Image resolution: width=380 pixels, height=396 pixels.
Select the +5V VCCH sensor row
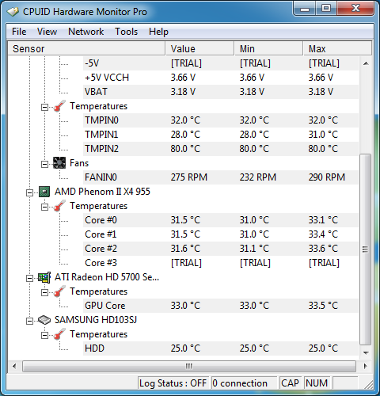pyautogui.click(x=221, y=78)
